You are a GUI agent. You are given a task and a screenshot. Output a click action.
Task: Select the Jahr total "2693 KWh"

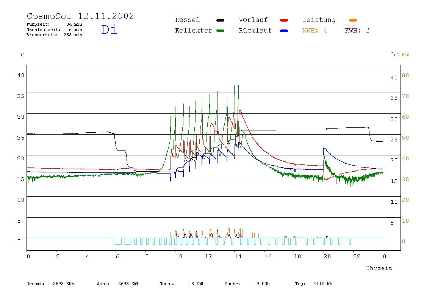pos(129,284)
